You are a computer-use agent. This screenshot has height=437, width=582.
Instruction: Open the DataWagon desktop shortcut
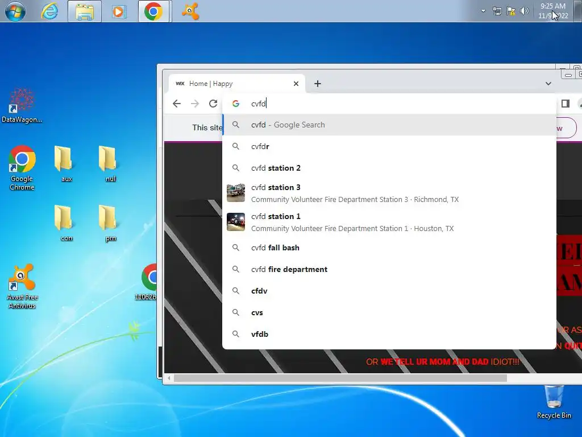click(22, 105)
